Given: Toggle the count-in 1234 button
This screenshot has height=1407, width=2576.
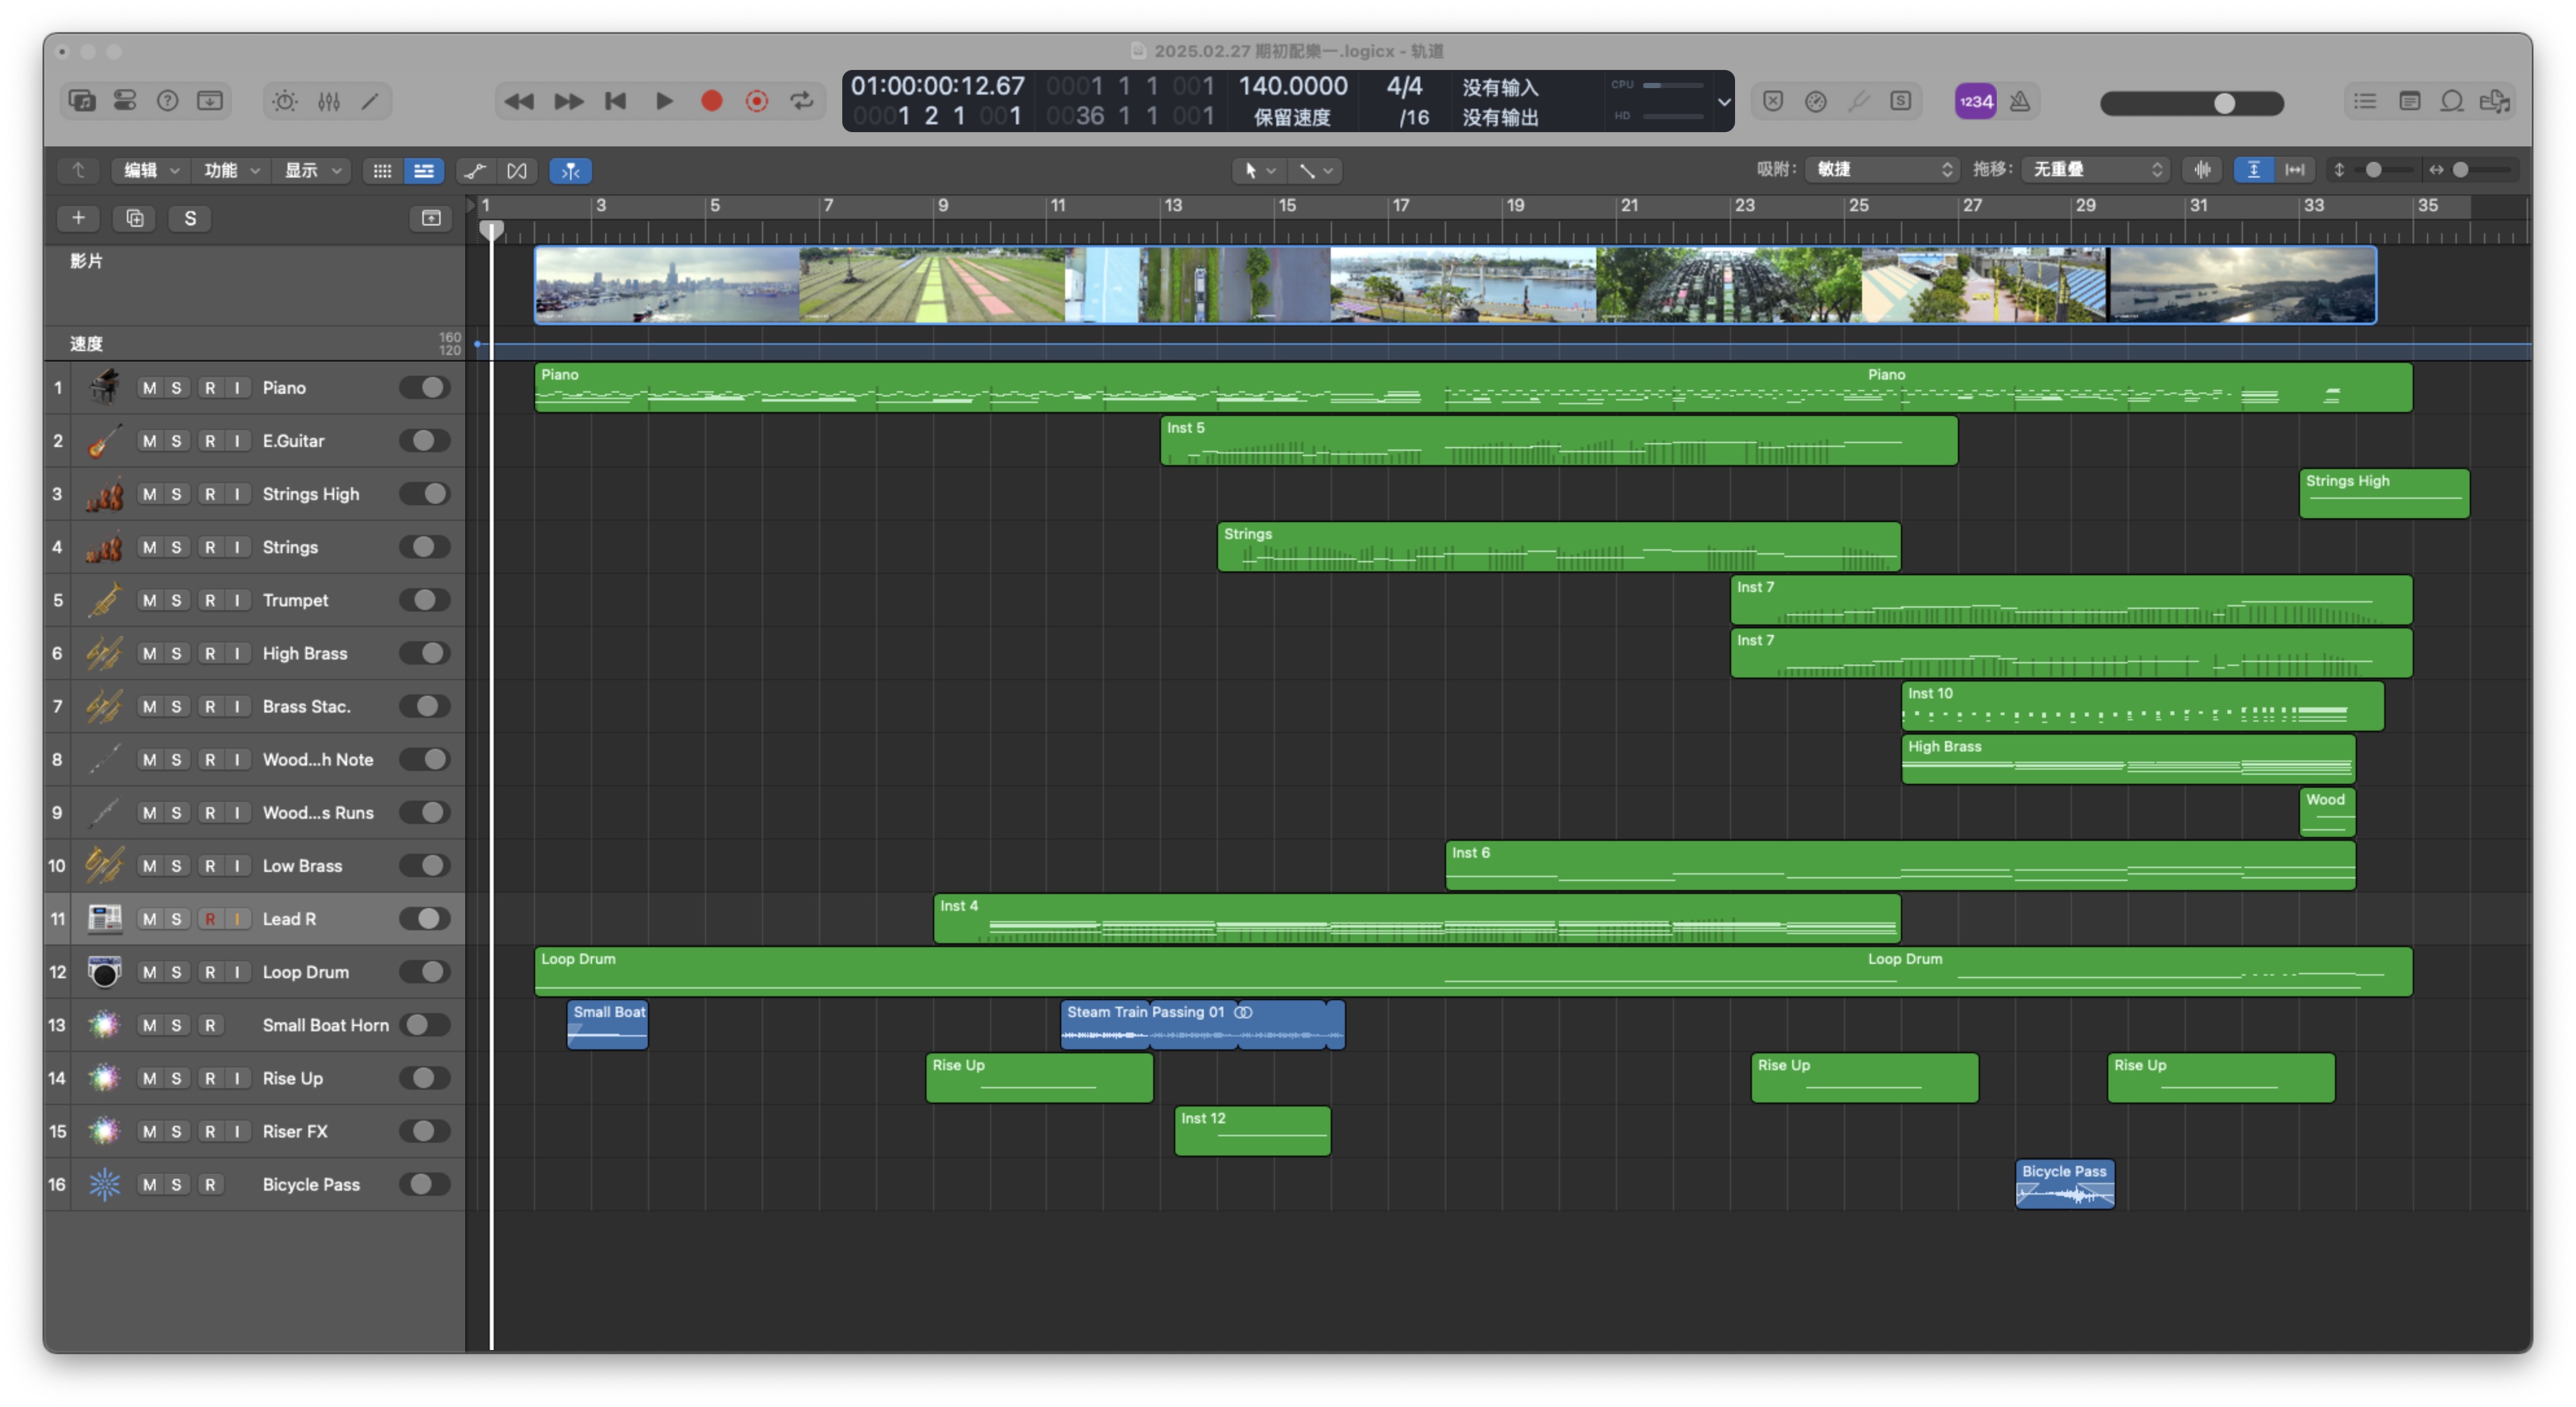Looking at the screenshot, I should click(1975, 101).
